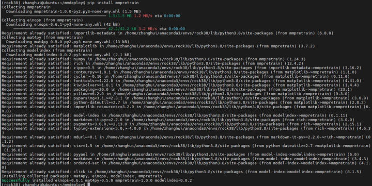Image resolution: width=372 pixels, height=186 pixels.
Task: Click the 'pyparsing<3.1,>=2.3.1' requirement line
Action: pos(185,98)
